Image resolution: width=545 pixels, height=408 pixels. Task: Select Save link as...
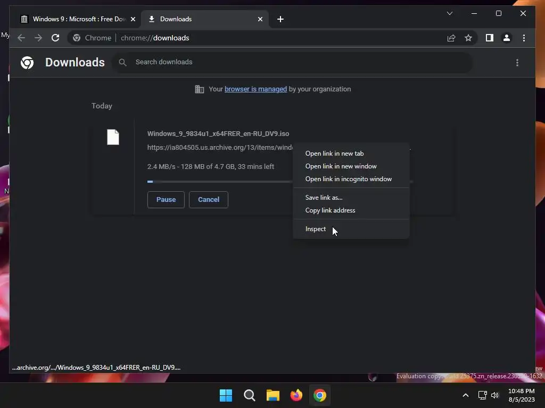tap(351, 198)
